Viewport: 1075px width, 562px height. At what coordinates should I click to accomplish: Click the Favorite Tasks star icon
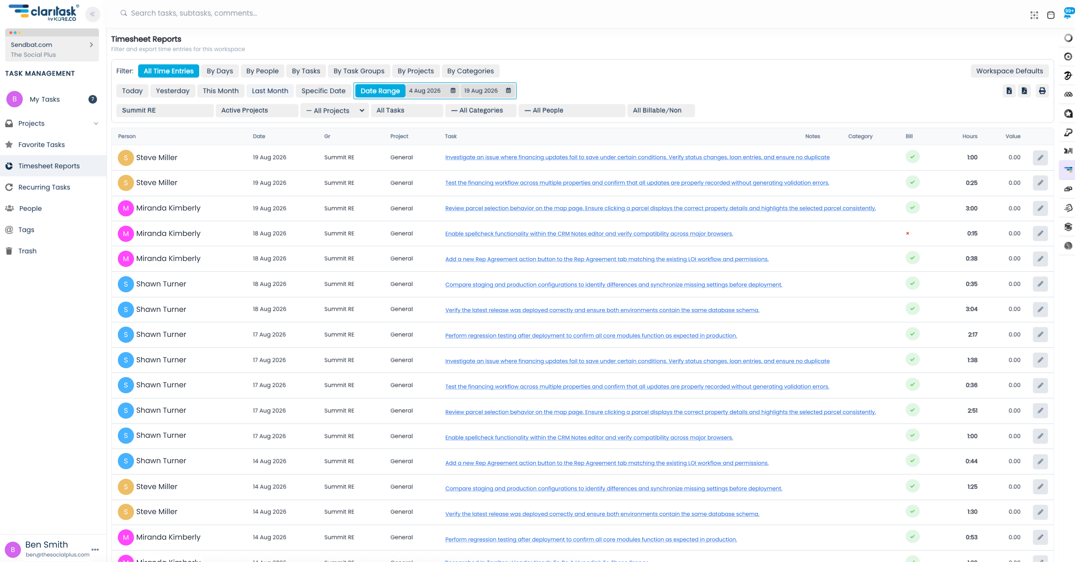(x=9, y=145)
